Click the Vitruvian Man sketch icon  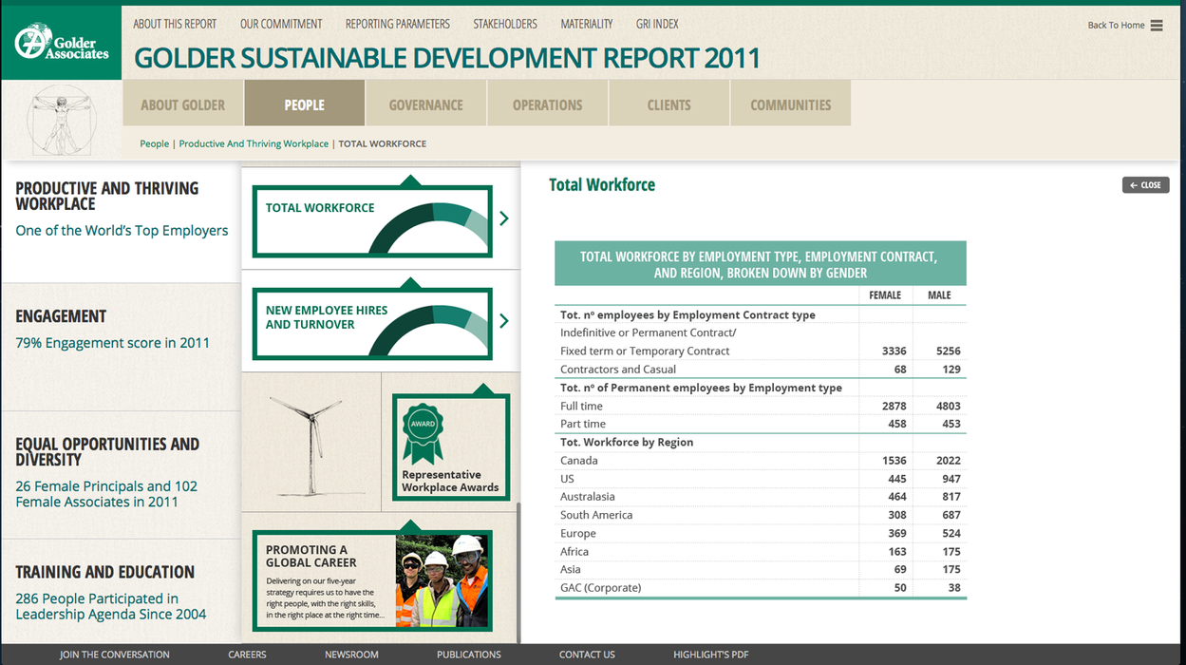click(x=62, y=120)
